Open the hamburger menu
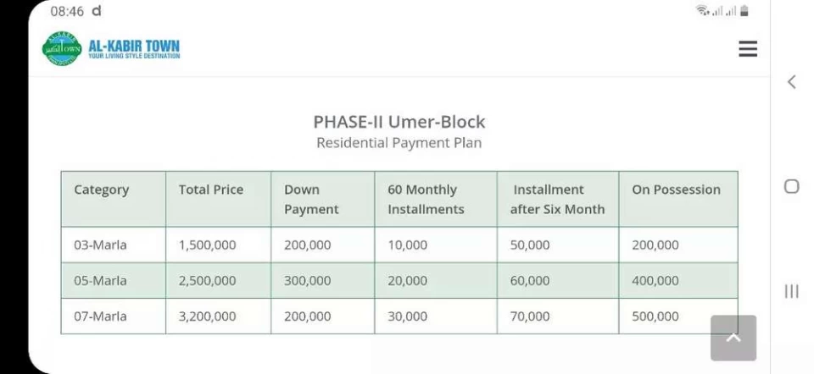 [x=747, y=49]
